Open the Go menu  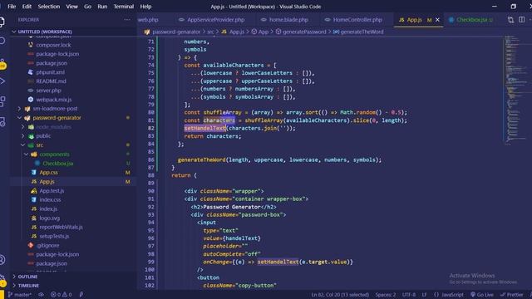87,7
